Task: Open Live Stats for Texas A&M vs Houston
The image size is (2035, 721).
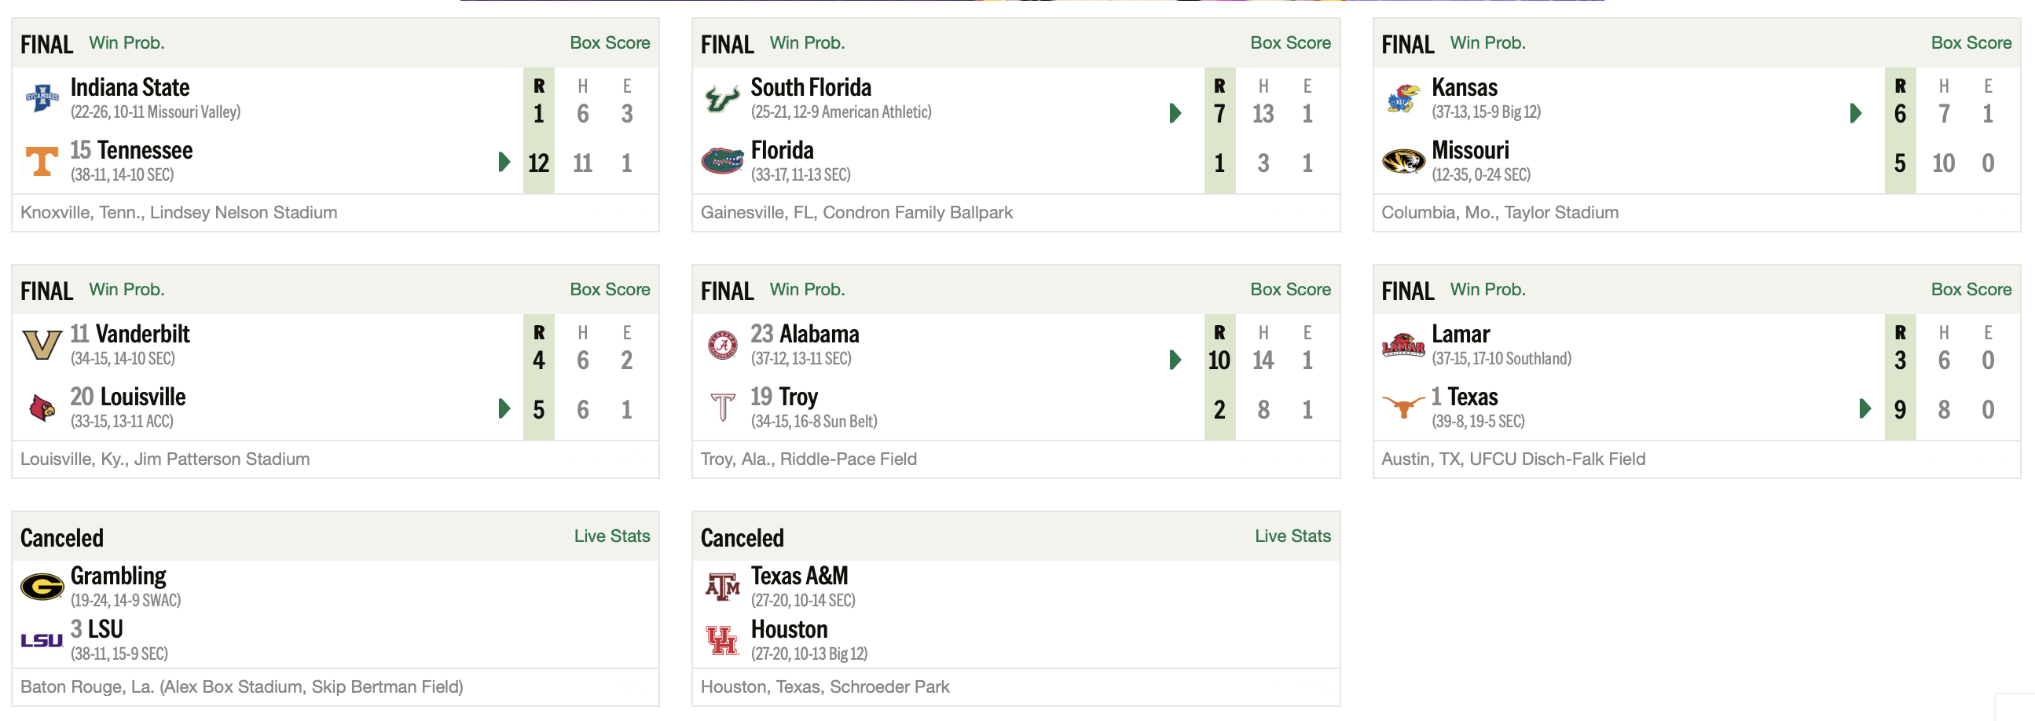Action: pyautogui.click(x=1292, y=536)
